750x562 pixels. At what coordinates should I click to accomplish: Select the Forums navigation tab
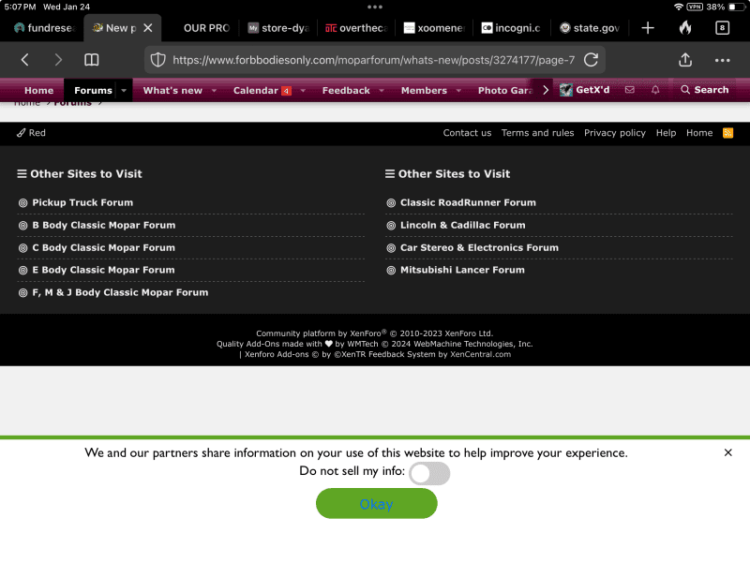[93, 90]
